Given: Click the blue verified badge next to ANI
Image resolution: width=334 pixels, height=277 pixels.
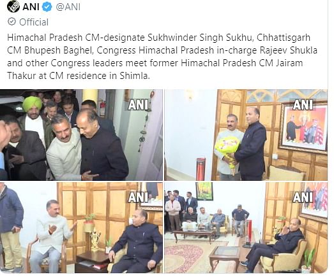Looking at the screenshot, I should [47, 7].
